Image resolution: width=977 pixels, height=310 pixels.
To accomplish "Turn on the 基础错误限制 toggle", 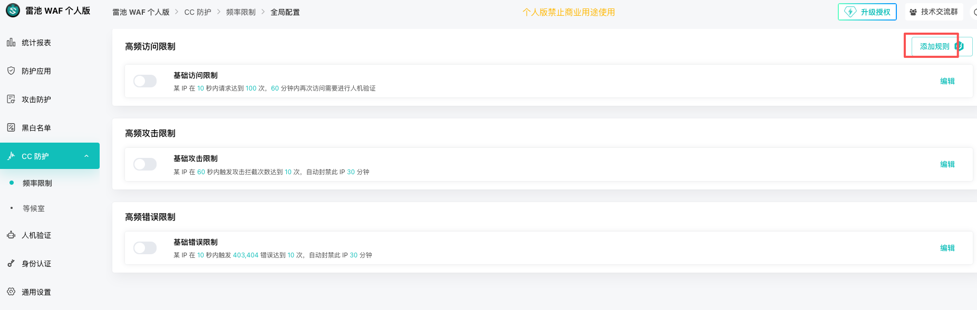I will pos(145,248).
